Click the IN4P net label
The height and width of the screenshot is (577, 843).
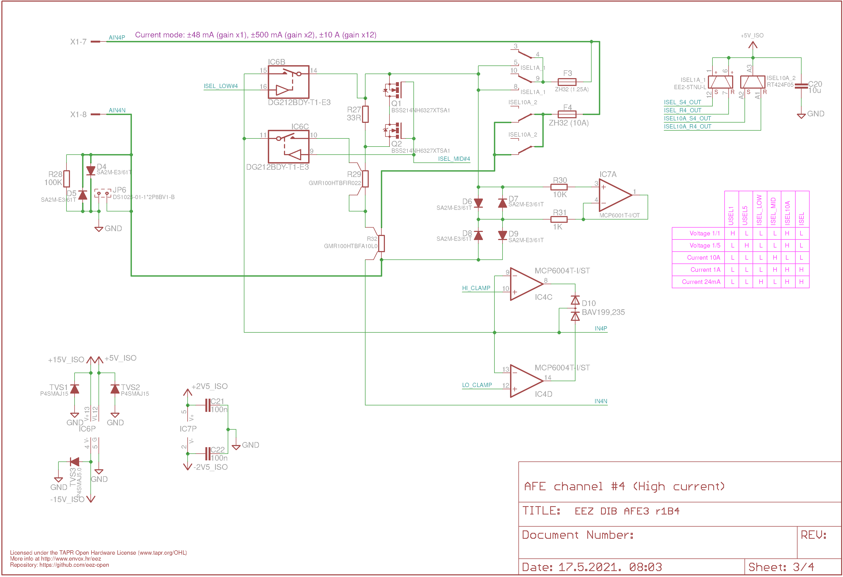[x=601, y=328]
